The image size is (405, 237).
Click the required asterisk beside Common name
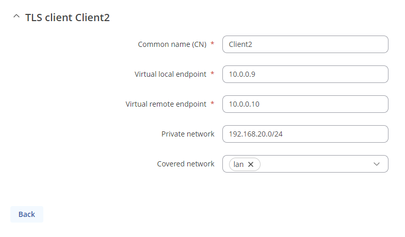pos(213,44)
